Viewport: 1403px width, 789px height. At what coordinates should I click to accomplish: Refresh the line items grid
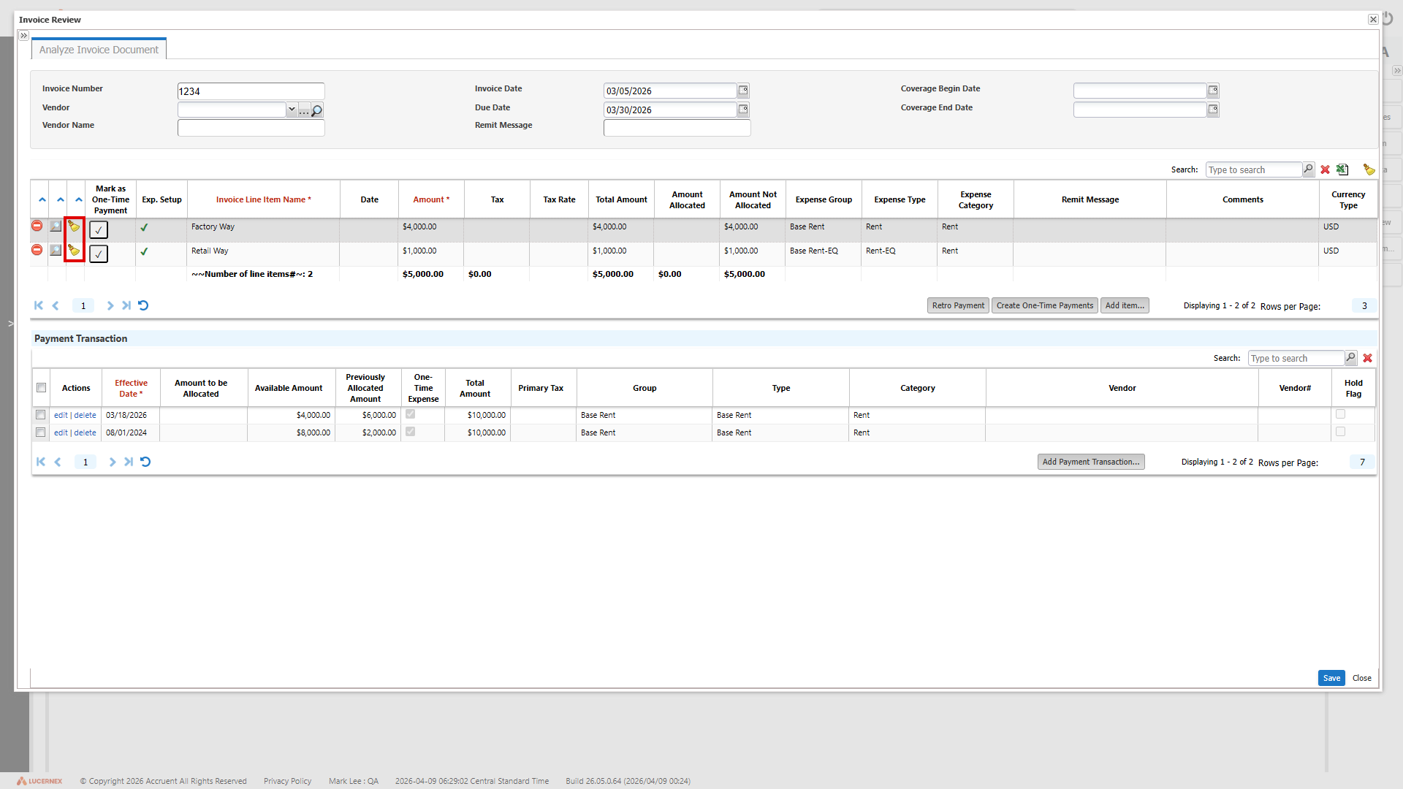click(x=143, y=305)
